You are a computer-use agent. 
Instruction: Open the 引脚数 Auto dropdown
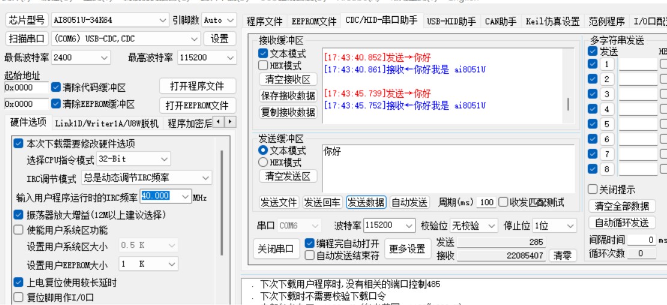coord(219,20)
